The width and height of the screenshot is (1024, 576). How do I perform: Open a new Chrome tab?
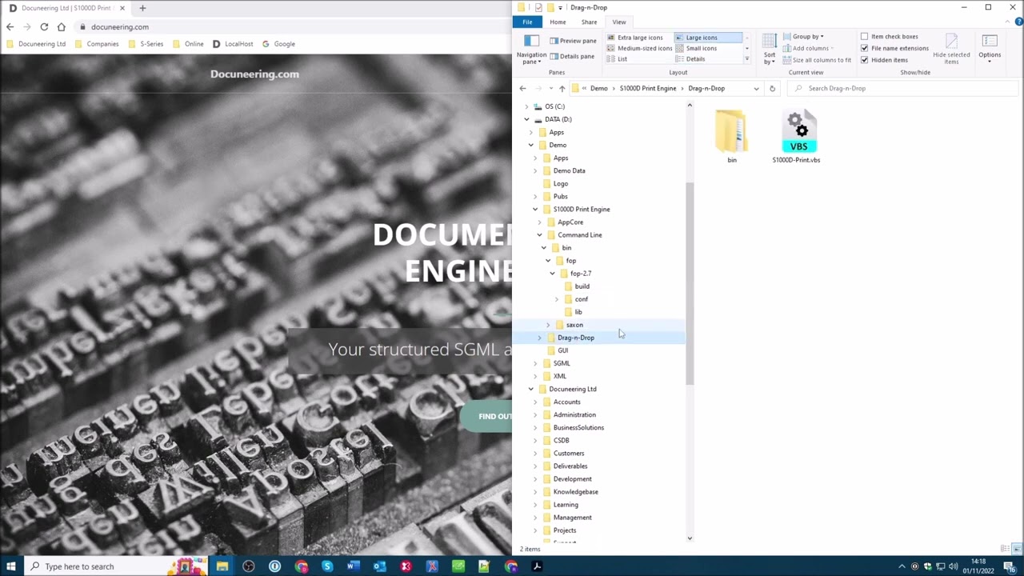click(142, 8)
